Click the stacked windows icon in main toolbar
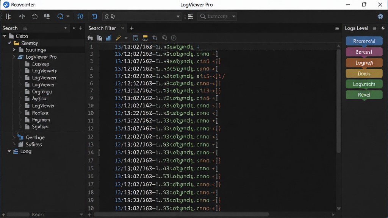This screenshot has height=218, width=388. click(47, 17)
